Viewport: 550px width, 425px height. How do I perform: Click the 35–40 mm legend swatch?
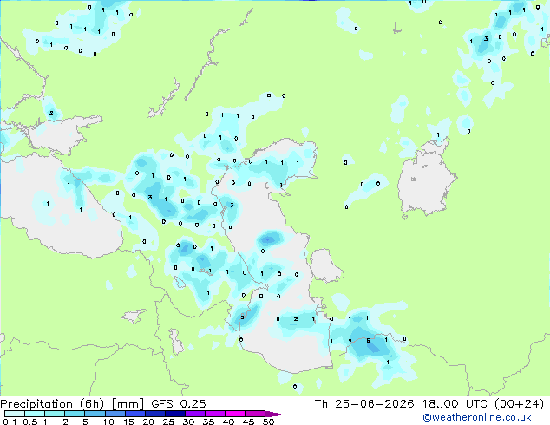point(215,414)
